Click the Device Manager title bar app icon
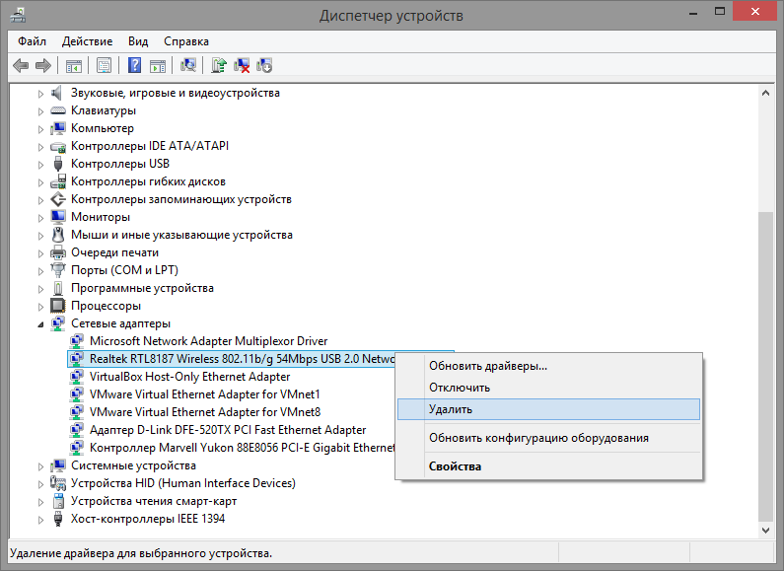The image size is (784, 571). pos(18,15)
